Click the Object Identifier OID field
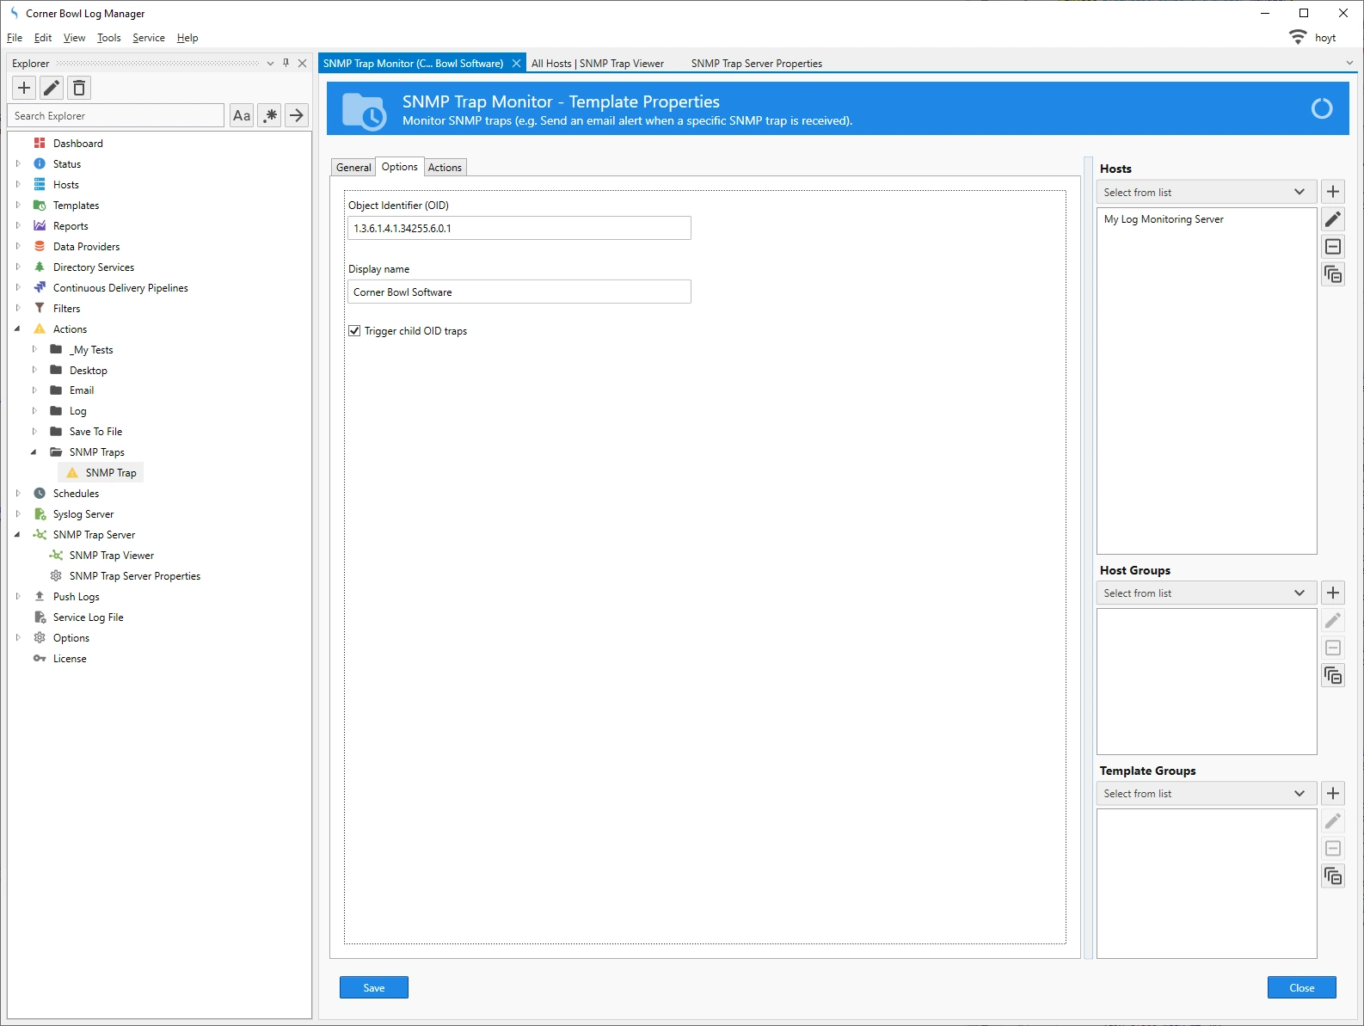 coord(519,228)
